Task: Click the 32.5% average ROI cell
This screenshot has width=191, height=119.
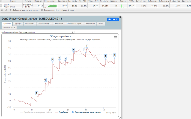Action: pyautogui.click(x=83, y=6)
